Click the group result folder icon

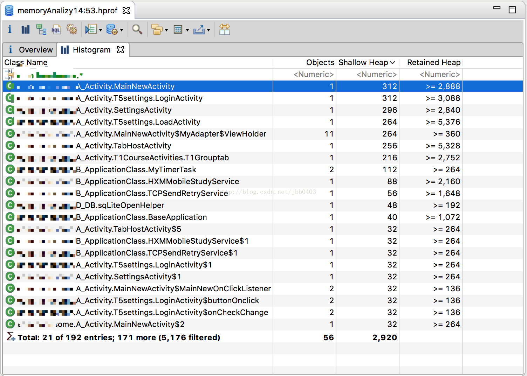(157, 30)
